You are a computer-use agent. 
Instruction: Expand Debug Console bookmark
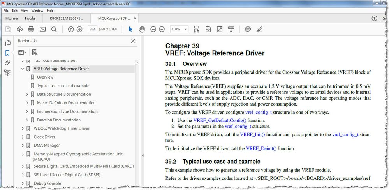tap(23, 183)
